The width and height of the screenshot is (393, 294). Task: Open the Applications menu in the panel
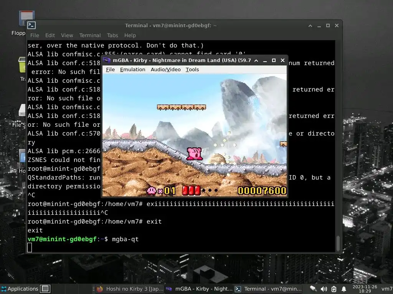tap(20, 289)
